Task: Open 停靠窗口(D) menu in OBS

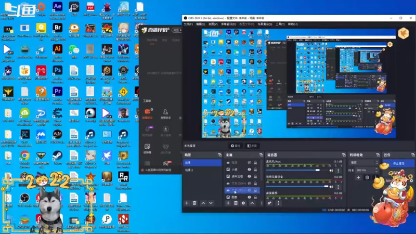Action: click(x=228, y=24)
